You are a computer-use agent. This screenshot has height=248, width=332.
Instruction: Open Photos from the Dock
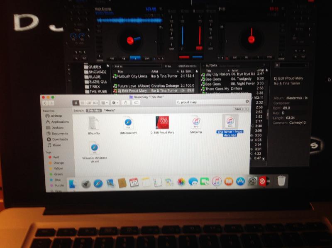click(181, 182)
